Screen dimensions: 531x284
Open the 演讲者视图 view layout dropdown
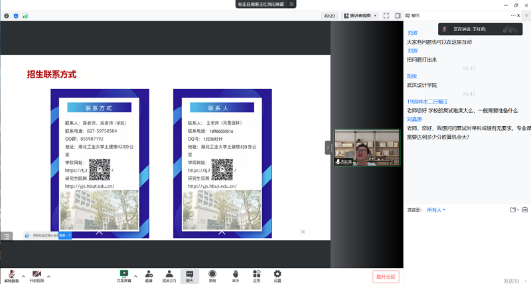point(360,16)
